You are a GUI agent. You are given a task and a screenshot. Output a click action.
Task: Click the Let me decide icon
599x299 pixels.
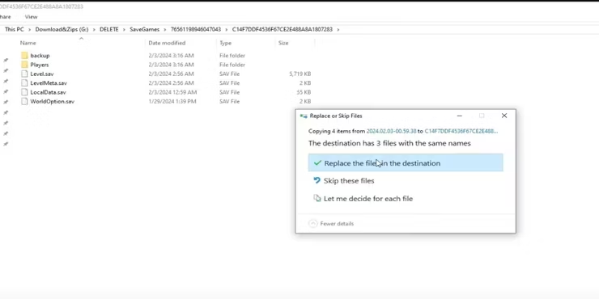click(317, 198)
